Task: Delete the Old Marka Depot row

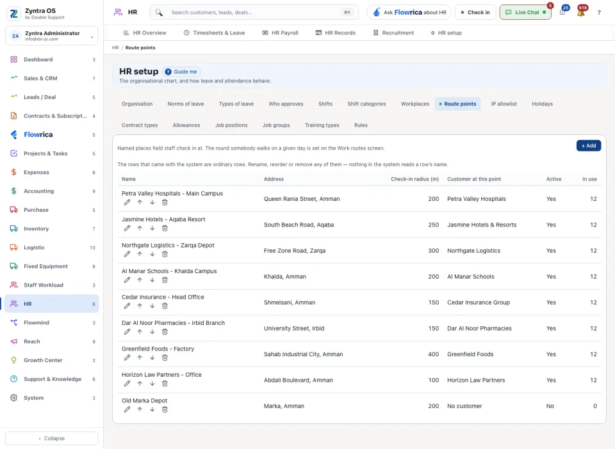Action: 165,409
